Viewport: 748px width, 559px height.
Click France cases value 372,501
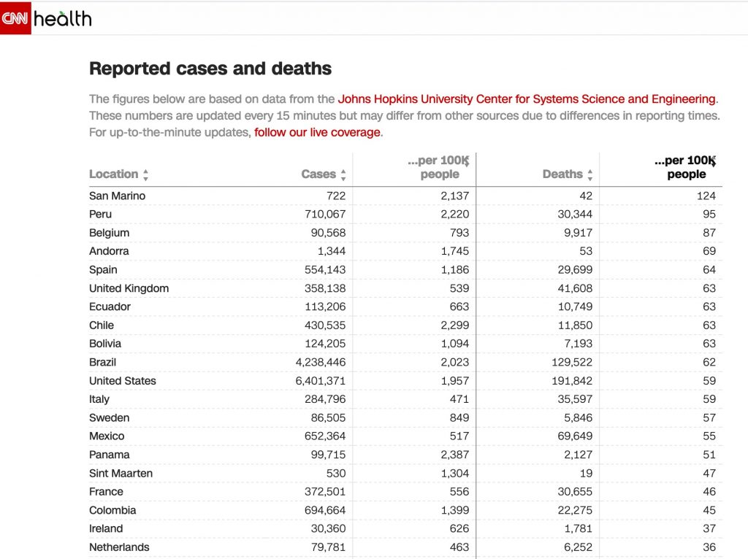(325, 492)
